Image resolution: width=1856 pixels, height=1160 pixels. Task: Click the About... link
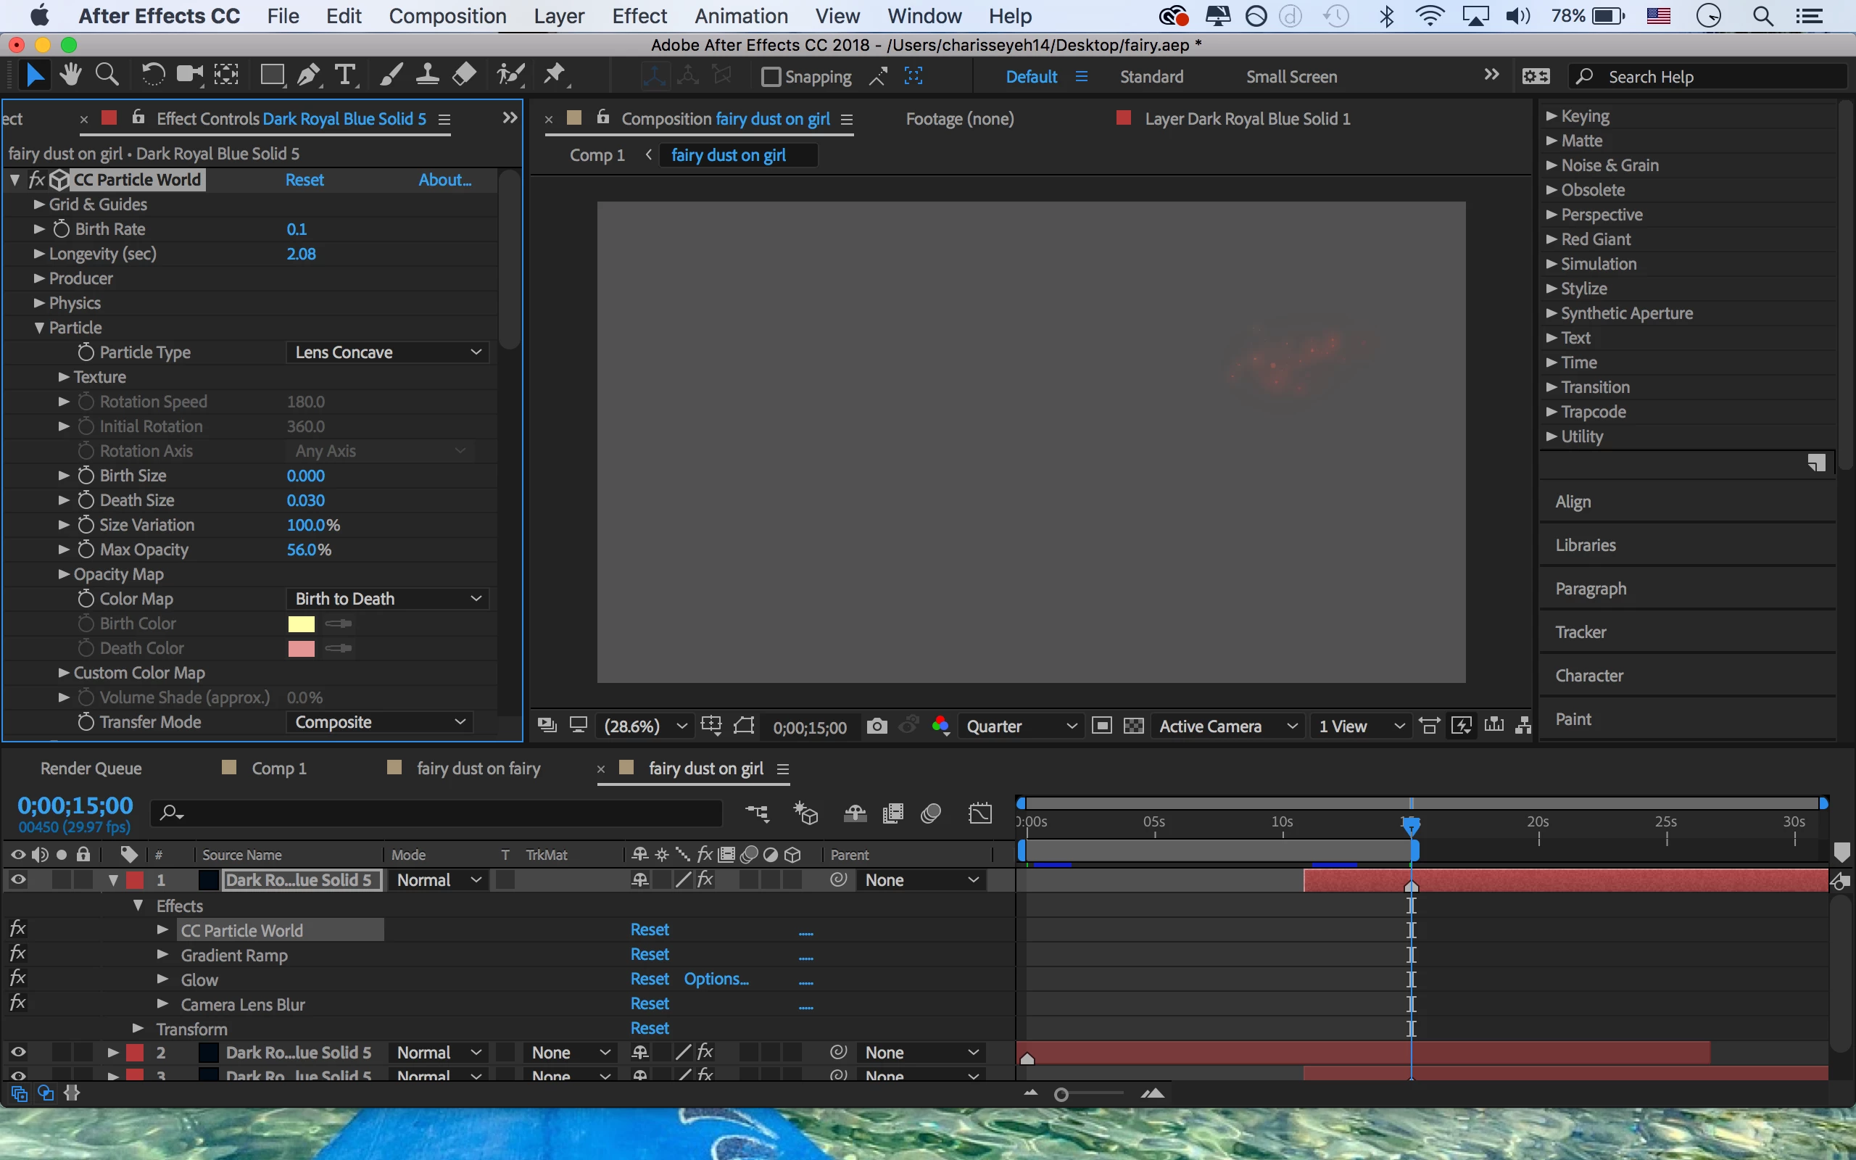click(x=445, y=180)
